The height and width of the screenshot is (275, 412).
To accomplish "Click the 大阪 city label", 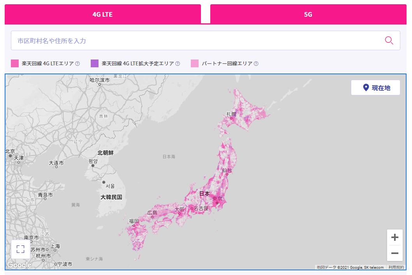I will coord(180,210).
